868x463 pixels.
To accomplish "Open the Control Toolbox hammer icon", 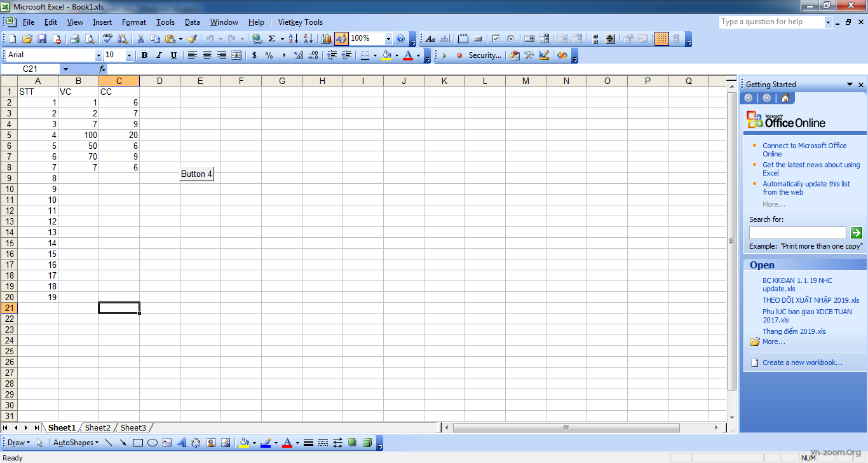I will (x=529, y=55).
